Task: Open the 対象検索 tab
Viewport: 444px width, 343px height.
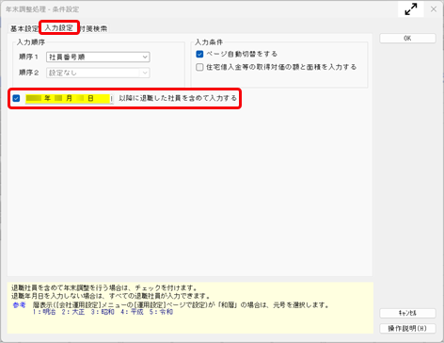Action: click(x=93, y=28)
